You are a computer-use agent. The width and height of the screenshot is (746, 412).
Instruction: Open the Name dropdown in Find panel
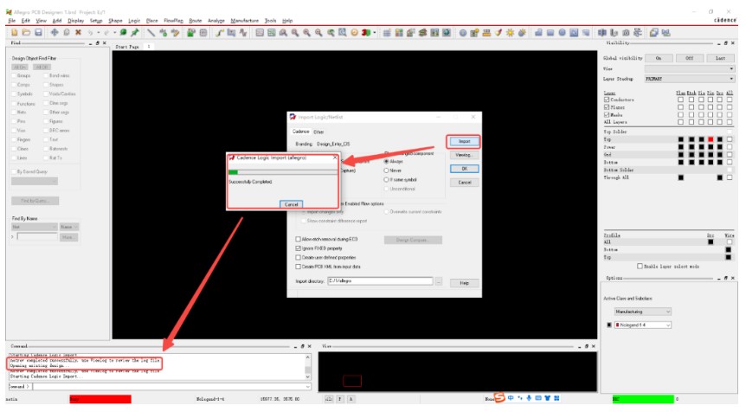tap(69, 227)
